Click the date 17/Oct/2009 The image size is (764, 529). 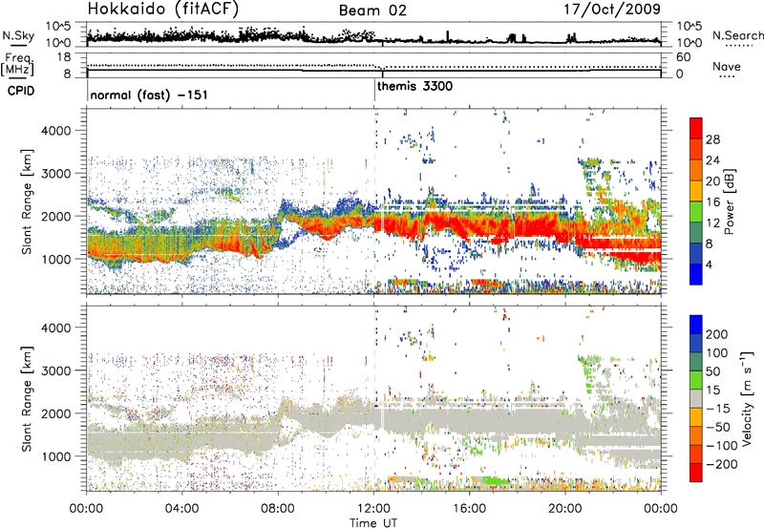click(612, 10)
